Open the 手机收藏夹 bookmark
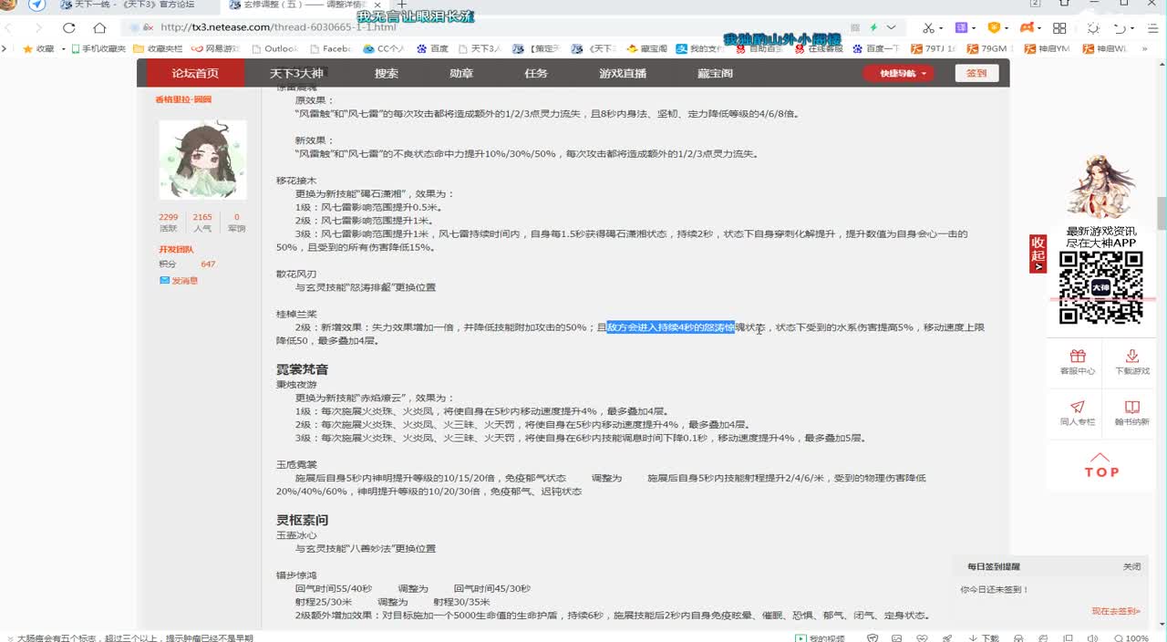The image size is (1167, 642). tap(98, 48)
